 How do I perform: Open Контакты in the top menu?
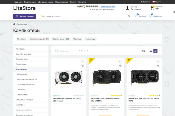(82, 2)
